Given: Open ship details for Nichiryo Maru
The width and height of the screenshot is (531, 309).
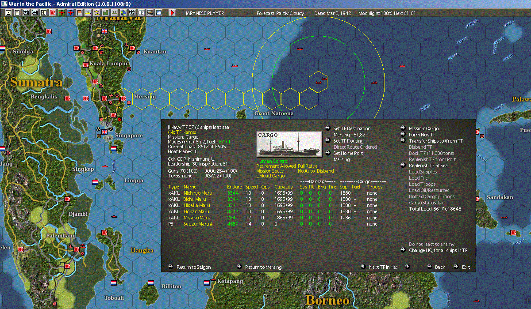Looking at the screenshot, I should pos(198,193).
